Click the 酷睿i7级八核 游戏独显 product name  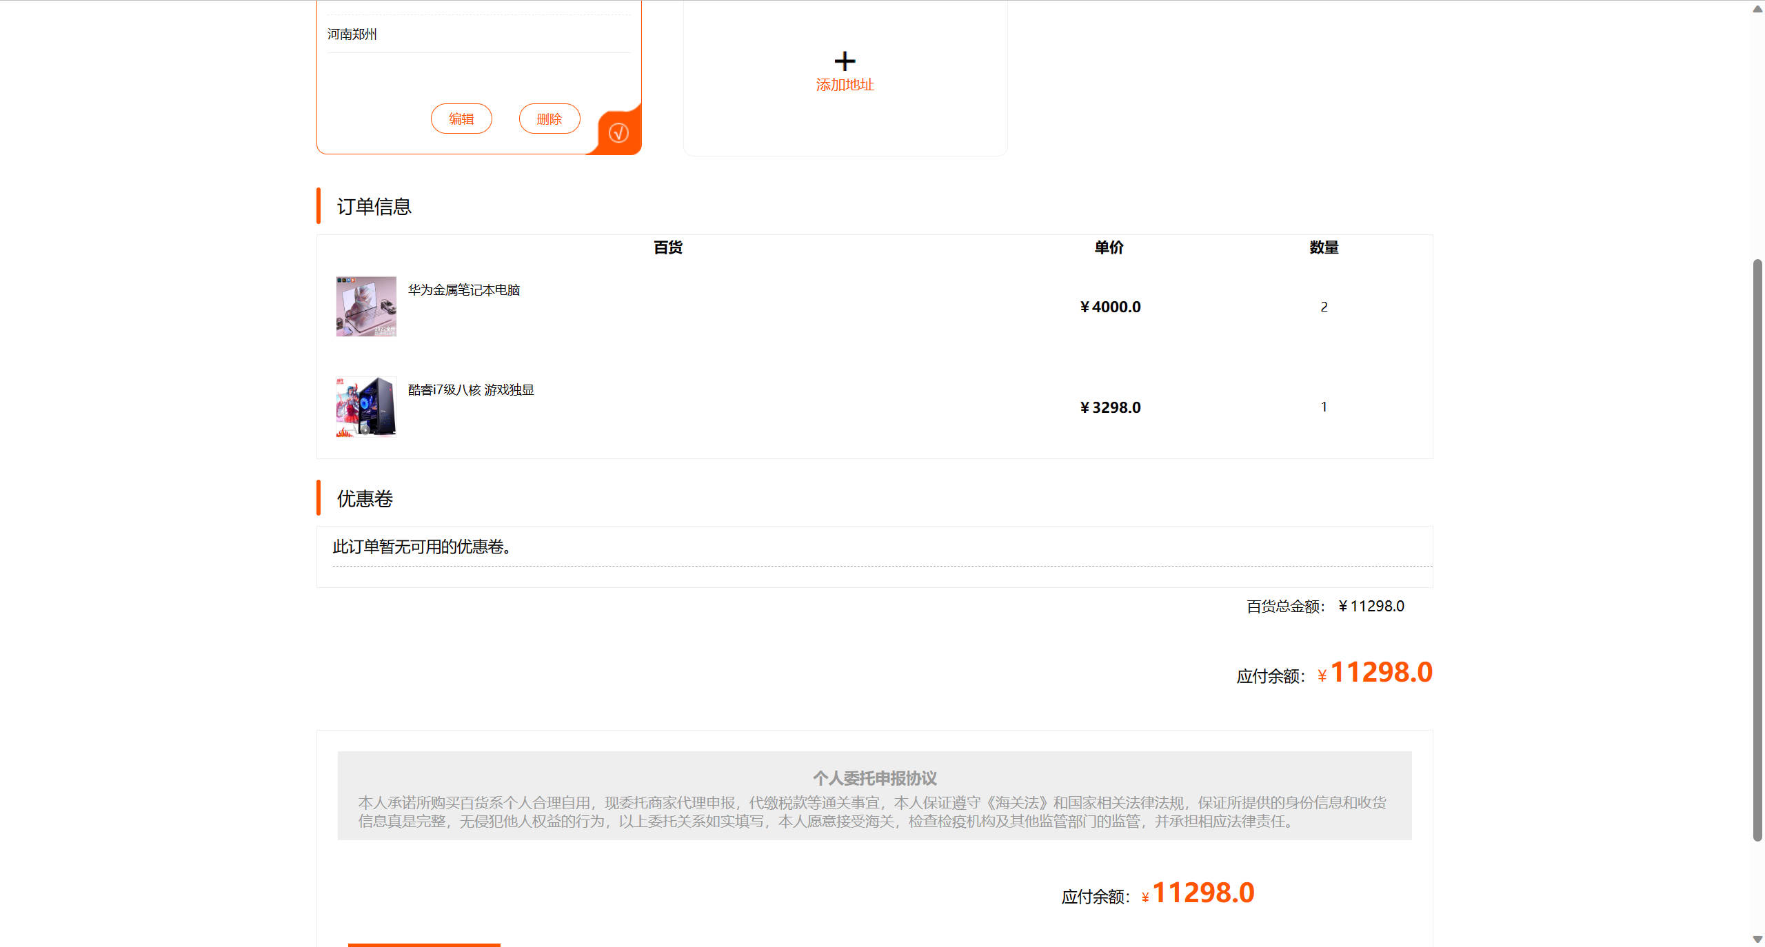(471, 390)
